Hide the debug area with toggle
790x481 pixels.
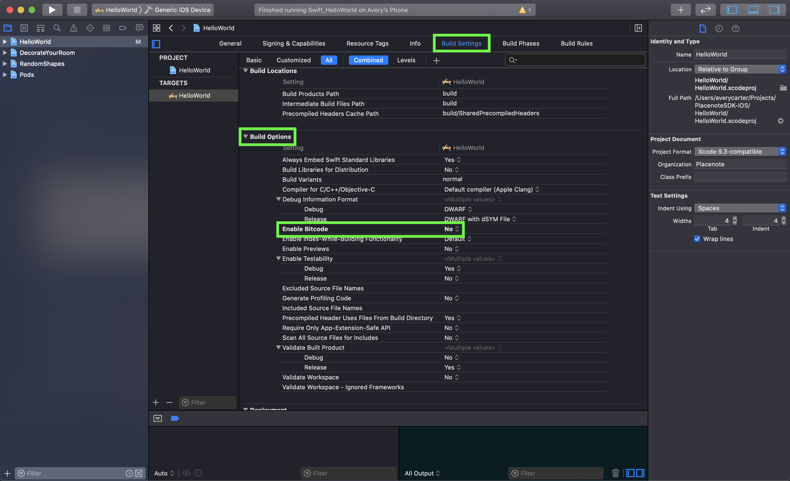[157, 418]
